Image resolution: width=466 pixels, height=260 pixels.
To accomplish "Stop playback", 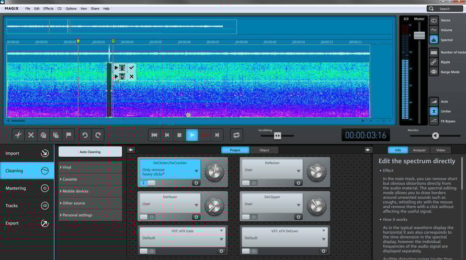I will [x=179, y=135].
